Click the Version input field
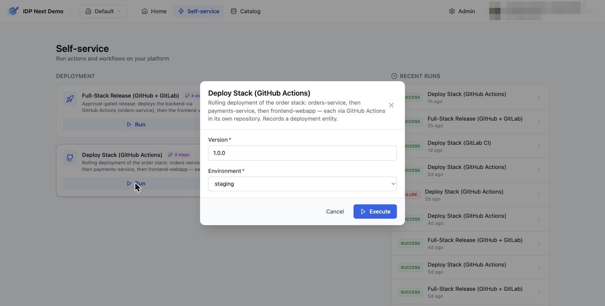605x306 pixels. pyautogui.click(x=302, y=153)
